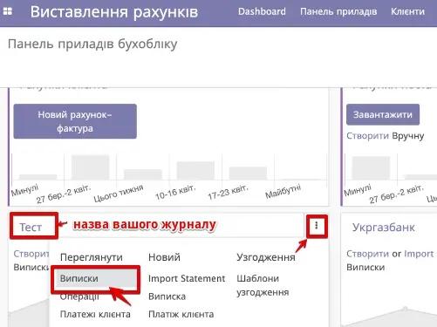Click the 10-16 квіт. chart bar

195,171
